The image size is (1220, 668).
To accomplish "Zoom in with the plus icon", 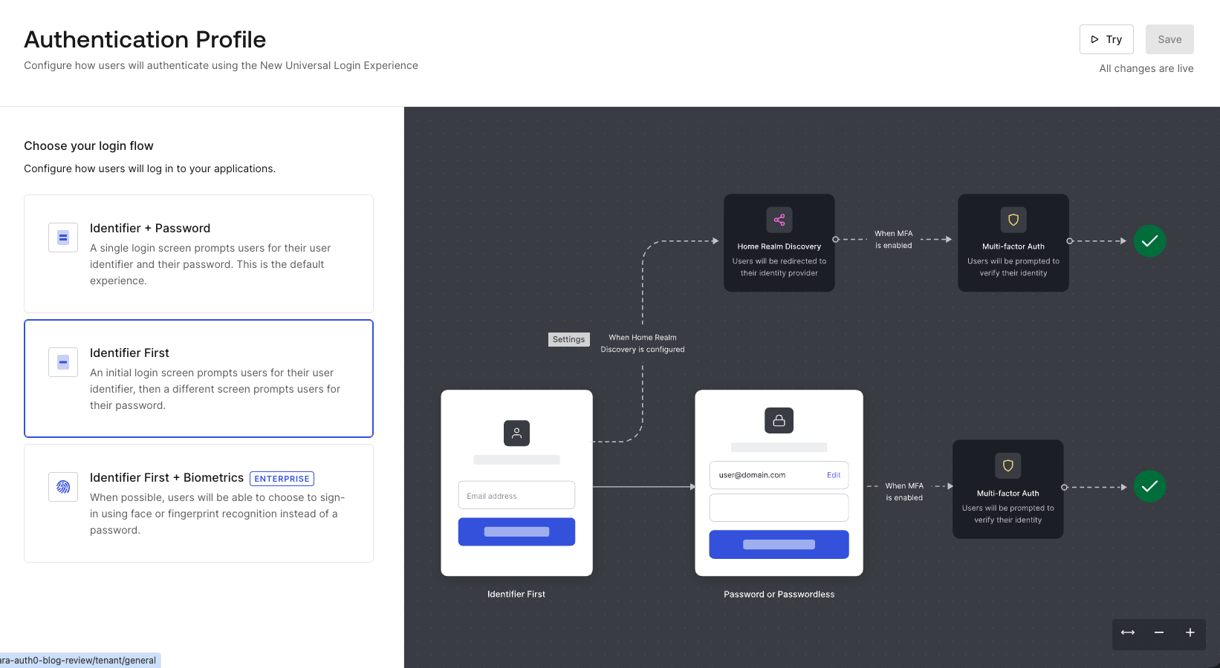I will (x=1190, y=634).
